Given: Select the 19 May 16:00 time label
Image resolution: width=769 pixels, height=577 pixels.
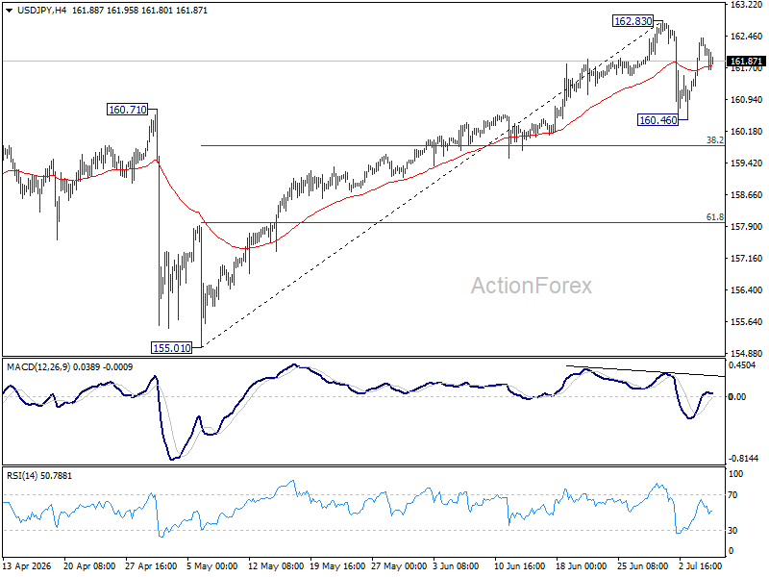Looking at the screenshot, I should pos(337,566).
